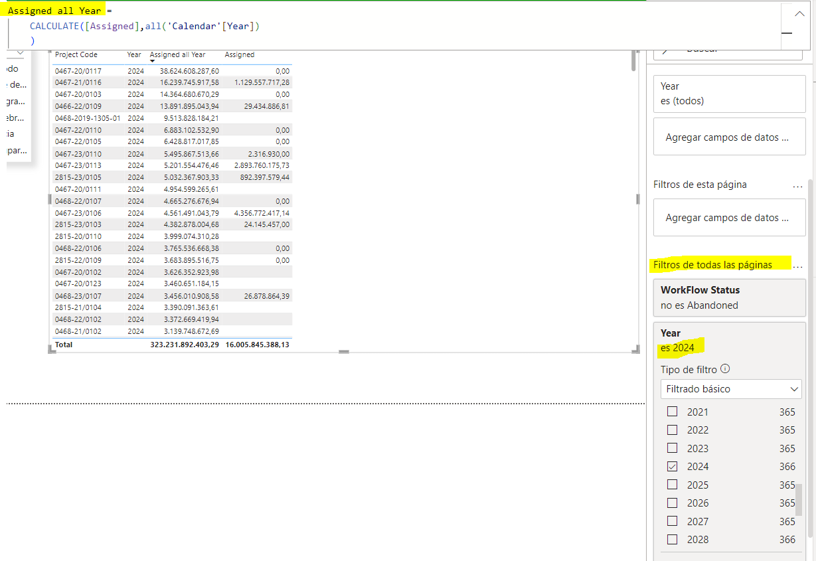The height and width of the screenshot is (561, 816).
Task: Expand the Year es (todos) filter card
Action: [730, 94]
